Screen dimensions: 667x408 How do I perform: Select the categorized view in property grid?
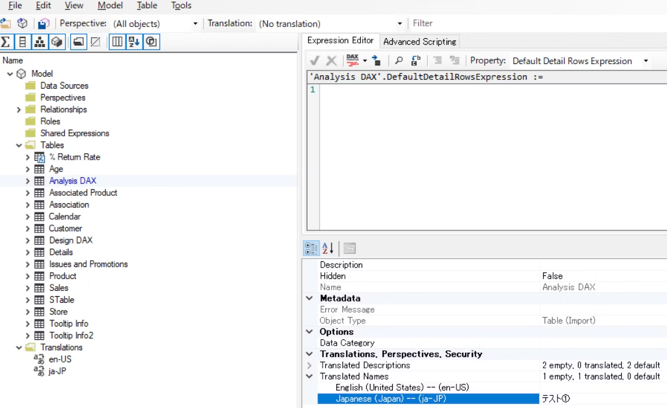(311, 248)
